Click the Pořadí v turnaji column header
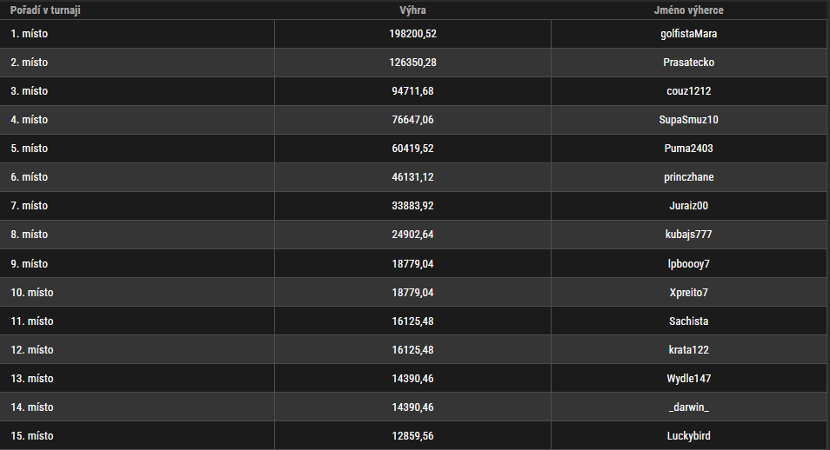Viewport: 830px width, 450px height. 45,10
